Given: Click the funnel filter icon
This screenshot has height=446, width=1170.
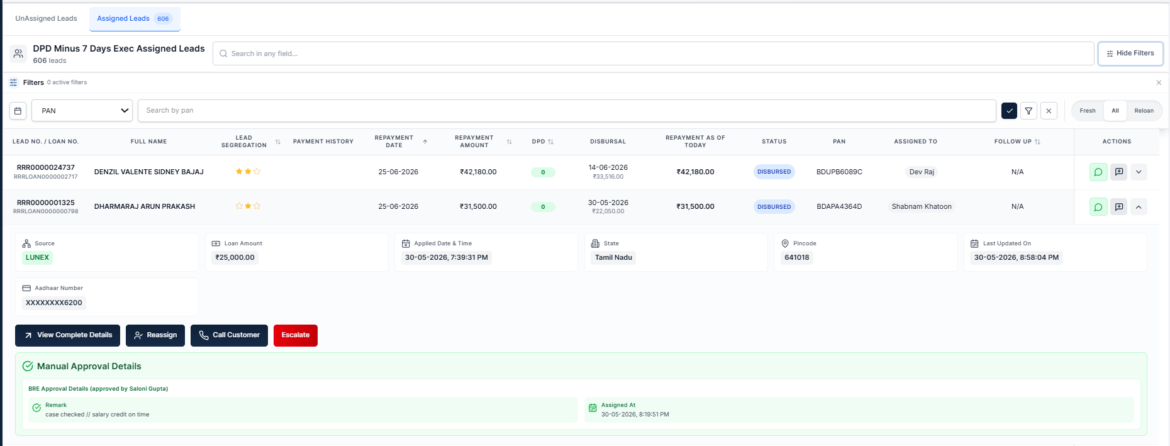Looking at the screenshot, I should point(1028,111).
